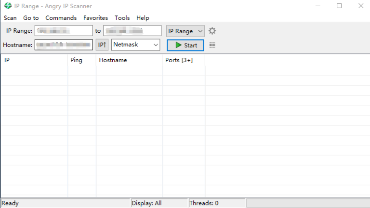The width and height of the screenshot is (370, 208).
Task: Sort by the Hostname column header
Action: (129, 60)
